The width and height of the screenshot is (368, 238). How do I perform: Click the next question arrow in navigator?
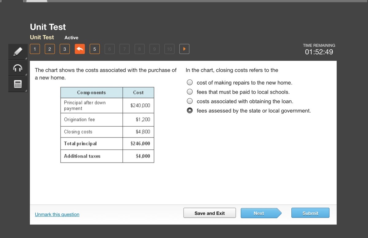(184, 49)
